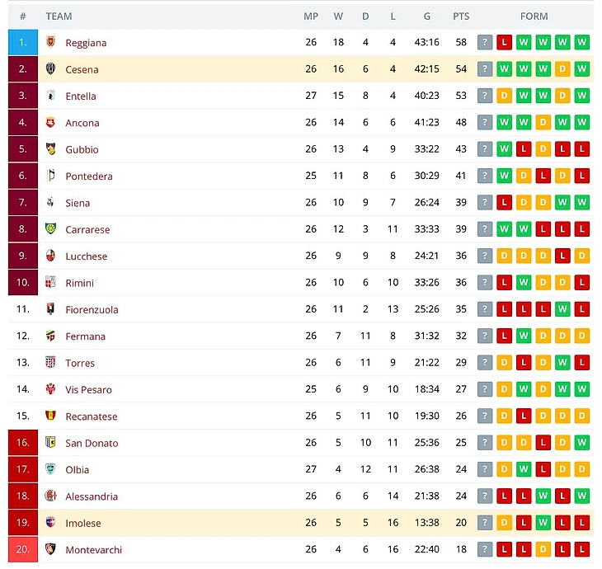Open the Pontedera team link
Viewport: 602px width, 569px height.
click(89, 176)
